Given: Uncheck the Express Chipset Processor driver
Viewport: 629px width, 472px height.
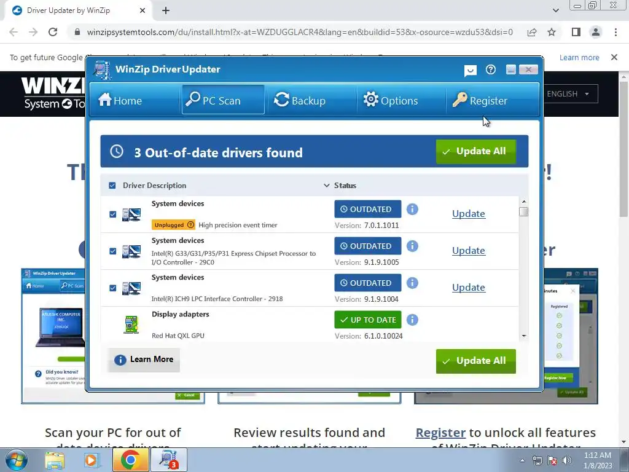Looking at the screenshot, I should (x=113, y=251).
